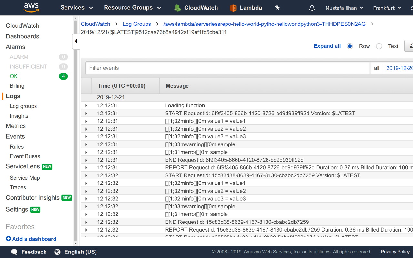The width and height of the screenshot is (413, 258).
Task: Expand the START RequestId 6f9f3405 log row
Action: [86, 113]
